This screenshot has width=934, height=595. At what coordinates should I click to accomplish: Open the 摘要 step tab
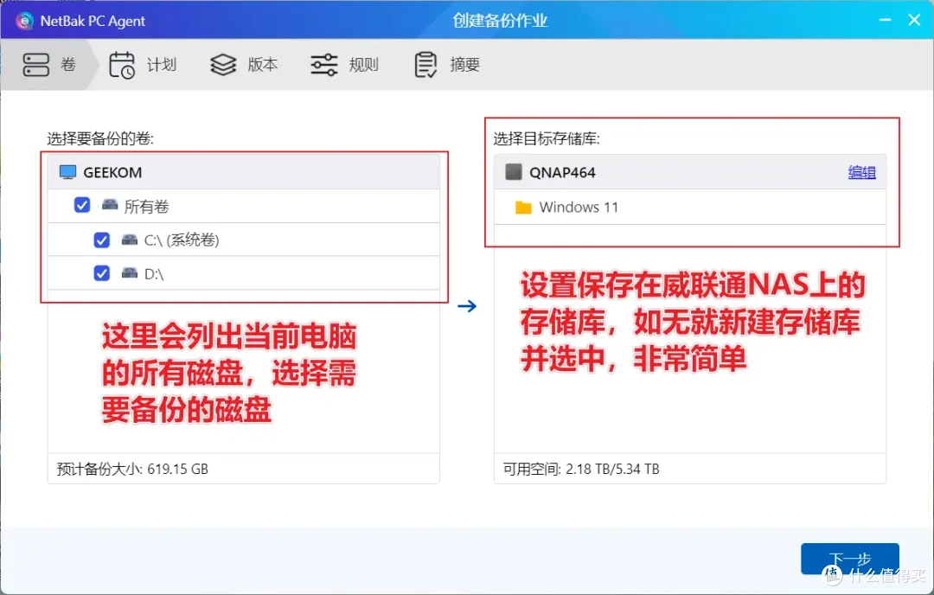(x=447, y=64)
